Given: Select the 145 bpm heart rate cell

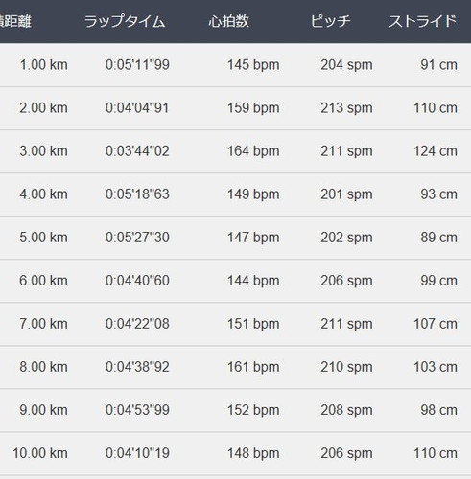Looking at the screenshot, I should 253,65.
